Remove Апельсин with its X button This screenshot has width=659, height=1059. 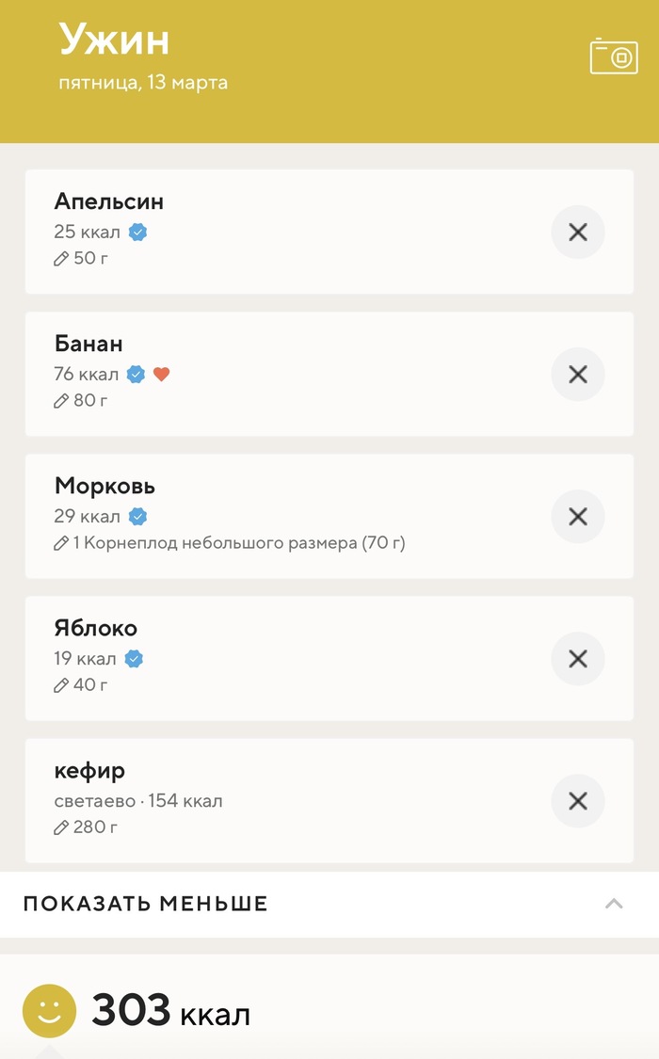577,232
